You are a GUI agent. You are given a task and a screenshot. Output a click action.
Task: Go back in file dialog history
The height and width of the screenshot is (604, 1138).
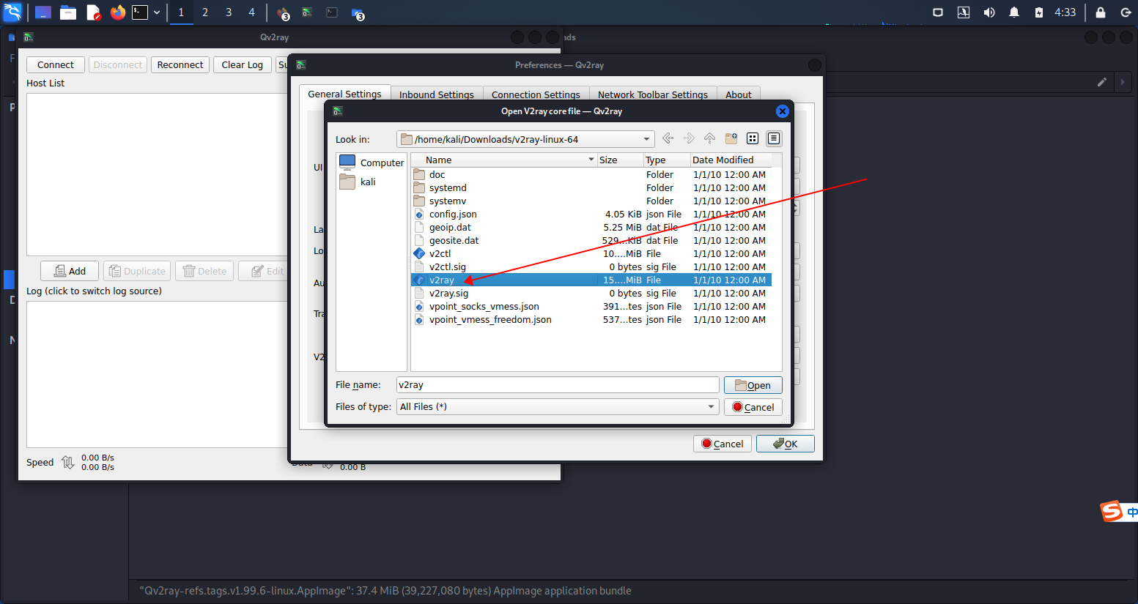(x=668, y=138)
